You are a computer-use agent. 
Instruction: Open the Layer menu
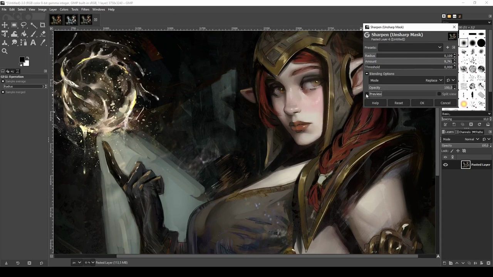tap(53, 9)
